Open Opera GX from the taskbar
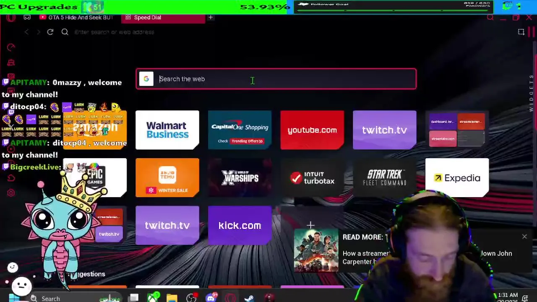Viewport: 537px width, 302px height. tap(230, 298)
